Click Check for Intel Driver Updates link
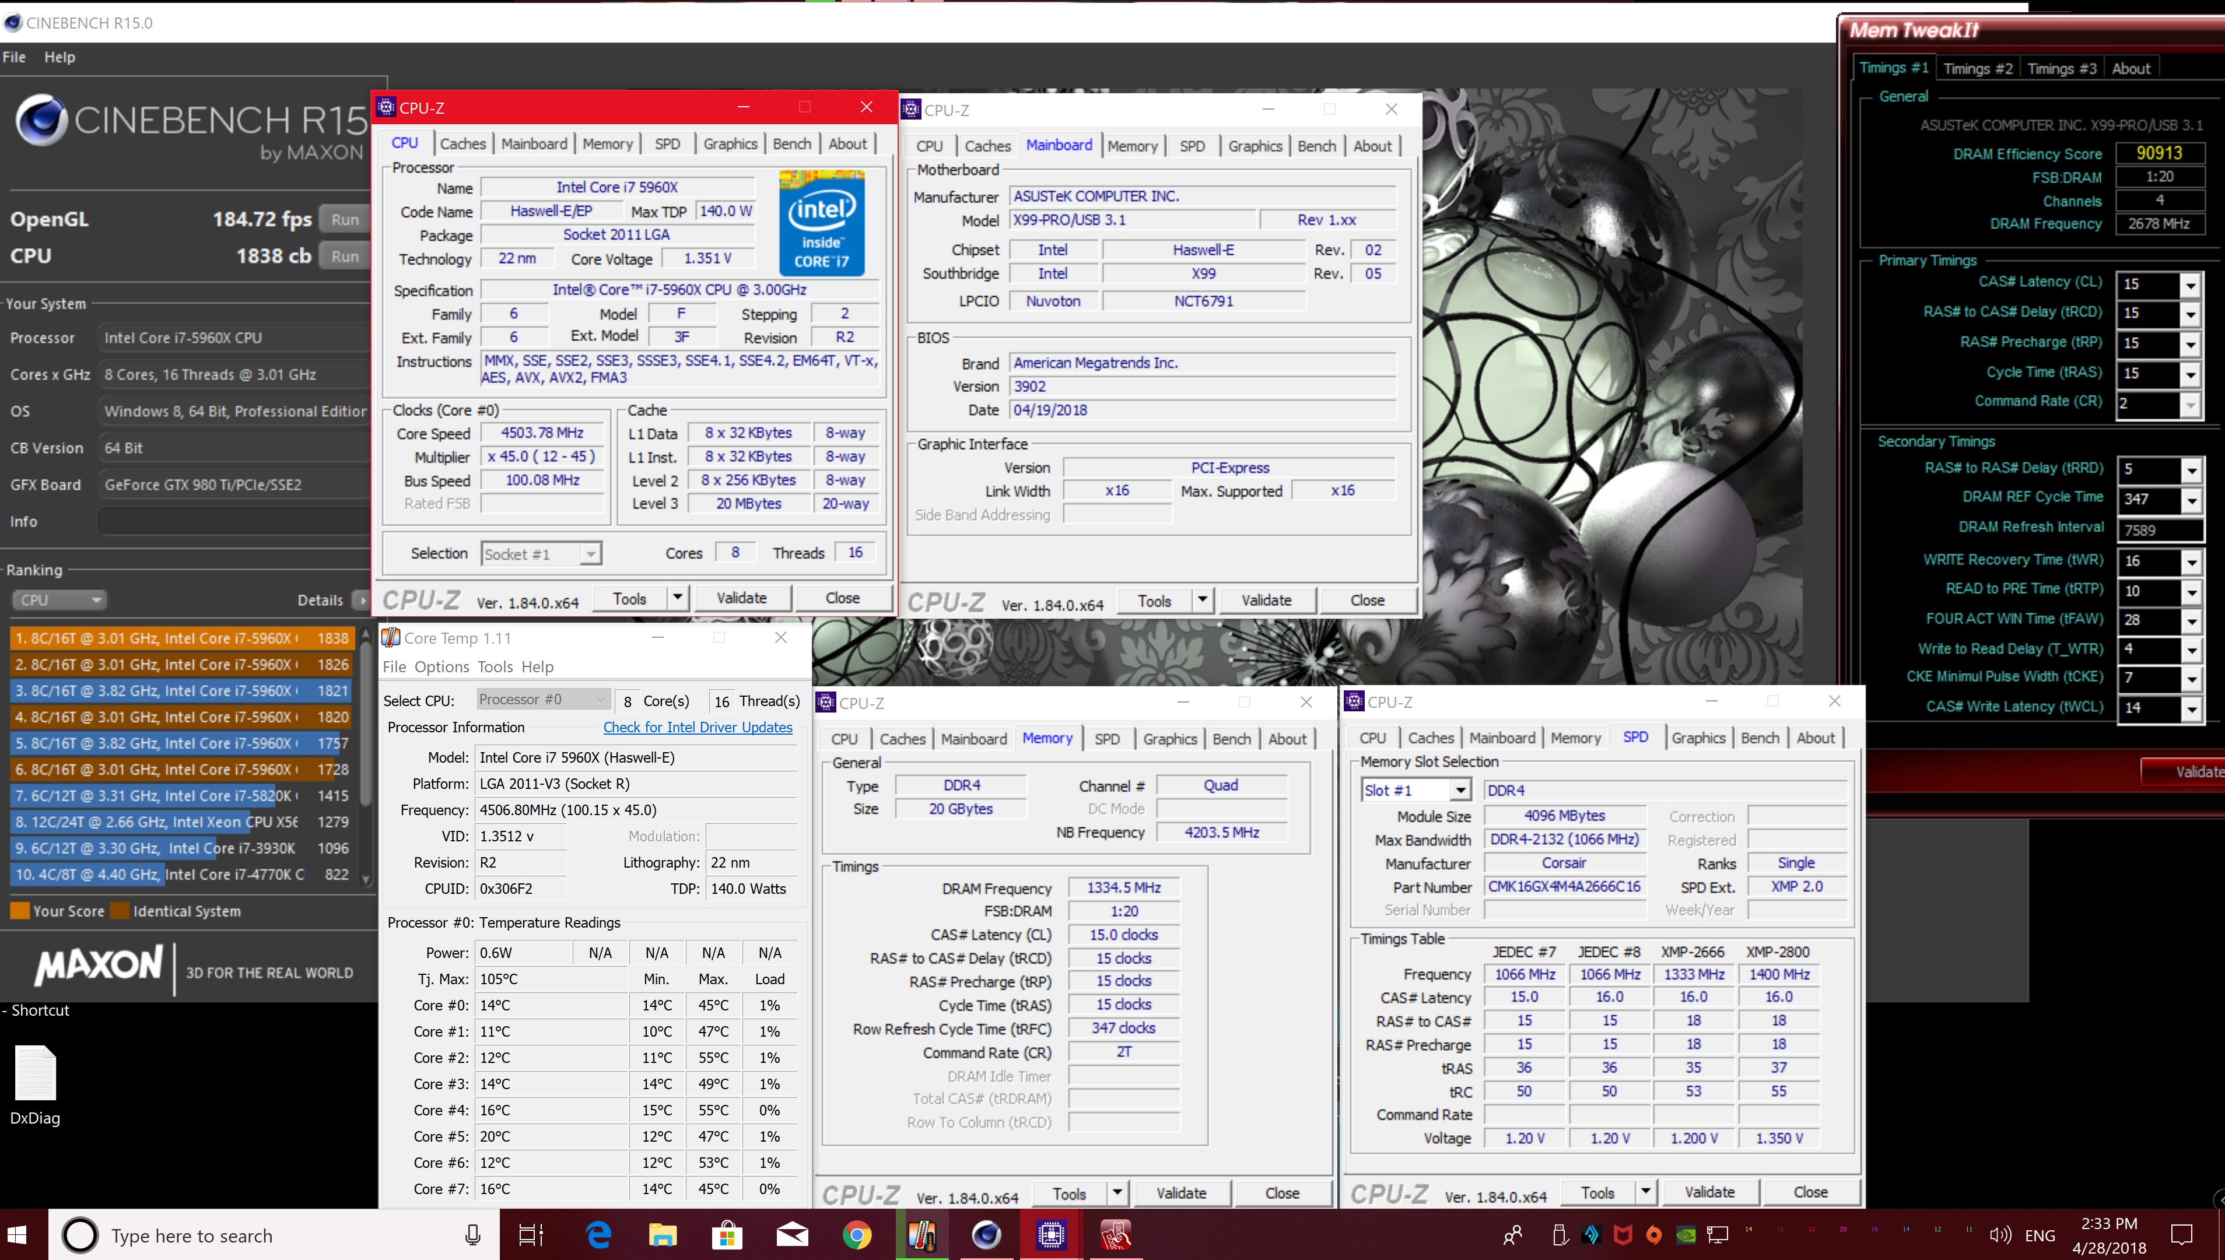The width and height of the screenshot is (2225, 1260). pyautogui.click(x=698, y=727)
